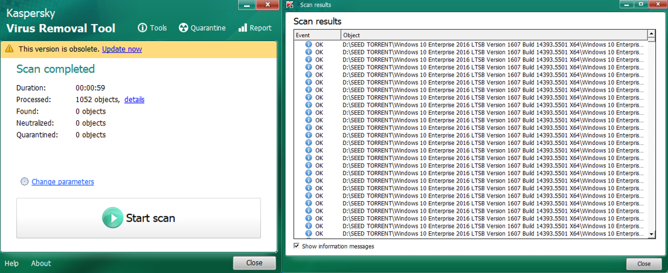The image size is (668, 273).
Task: Click the scrollbar thumb in Scan results list
Action: click(651, 40)
